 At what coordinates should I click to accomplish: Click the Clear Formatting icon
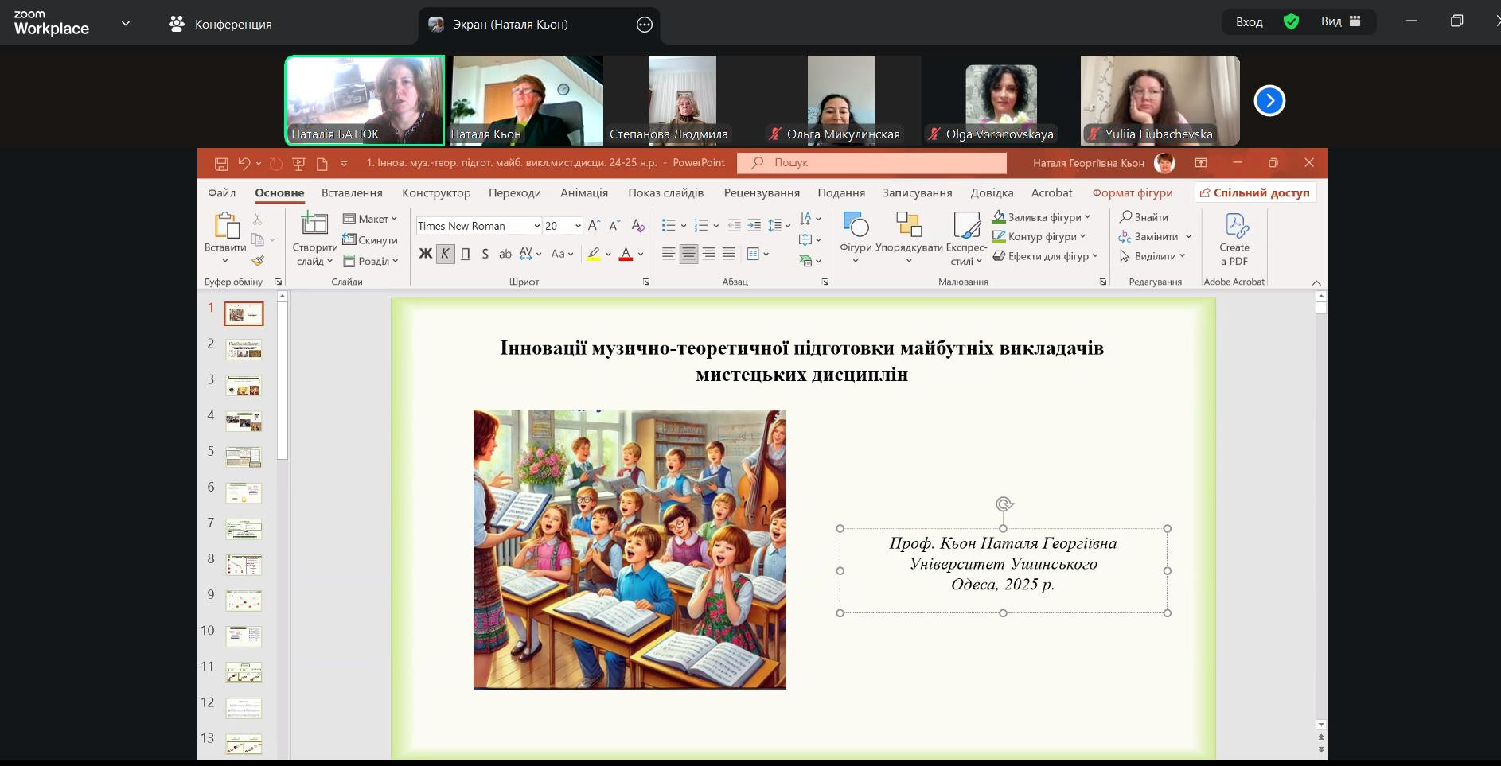pyautogui.click(x=637, y=226)
